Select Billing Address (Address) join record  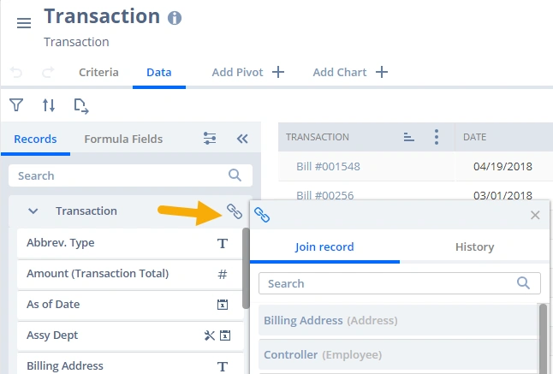(x=330, y=321)
